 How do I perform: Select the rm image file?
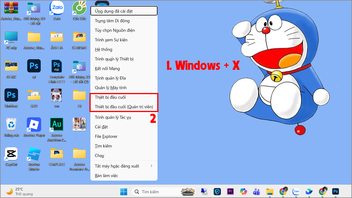(x=57, y=99)
